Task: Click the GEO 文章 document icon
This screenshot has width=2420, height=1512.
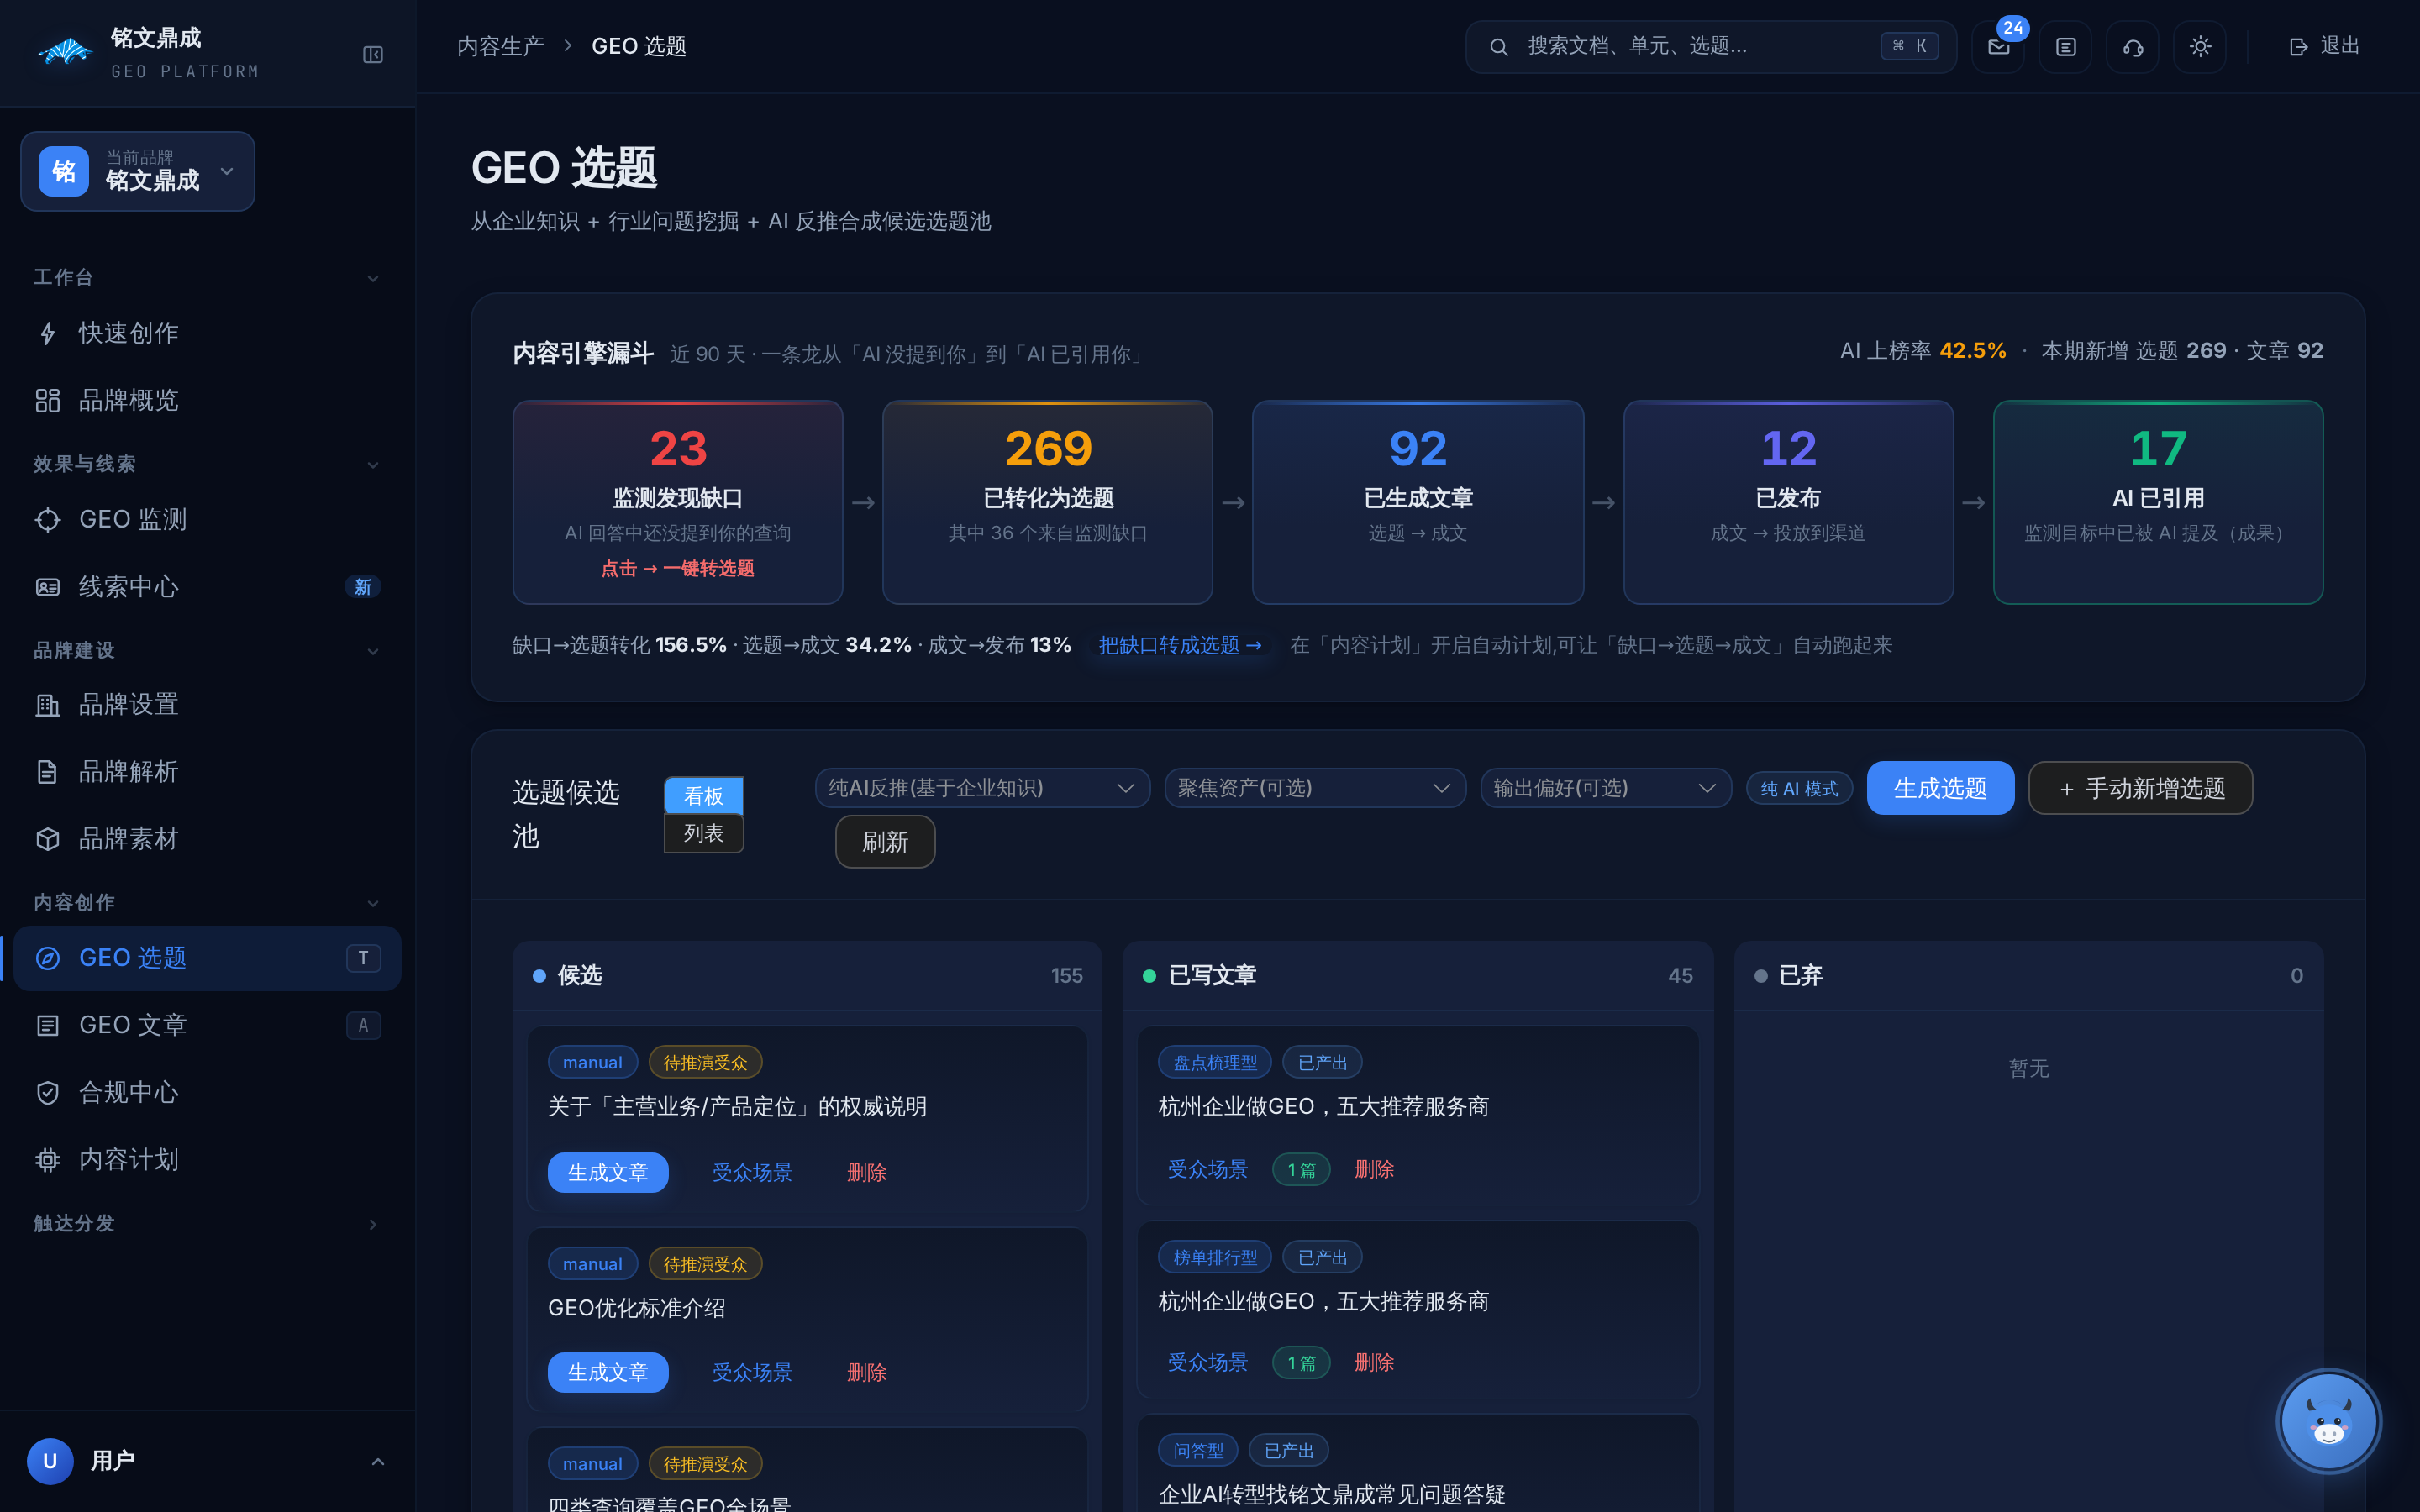Action: tap(47, 1025)
